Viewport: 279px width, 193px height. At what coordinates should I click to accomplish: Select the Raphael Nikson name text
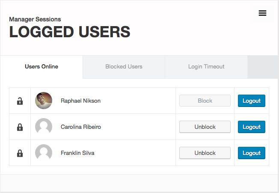80,101
